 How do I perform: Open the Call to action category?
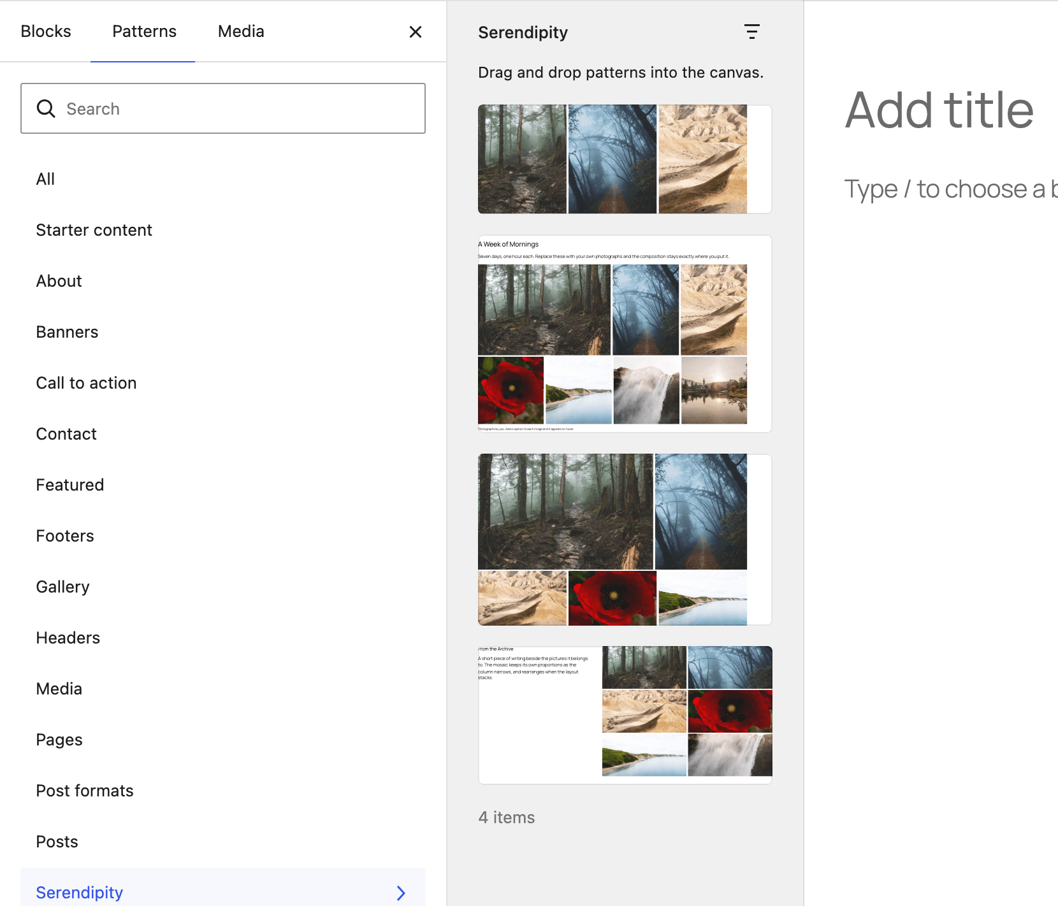[223, 383]
